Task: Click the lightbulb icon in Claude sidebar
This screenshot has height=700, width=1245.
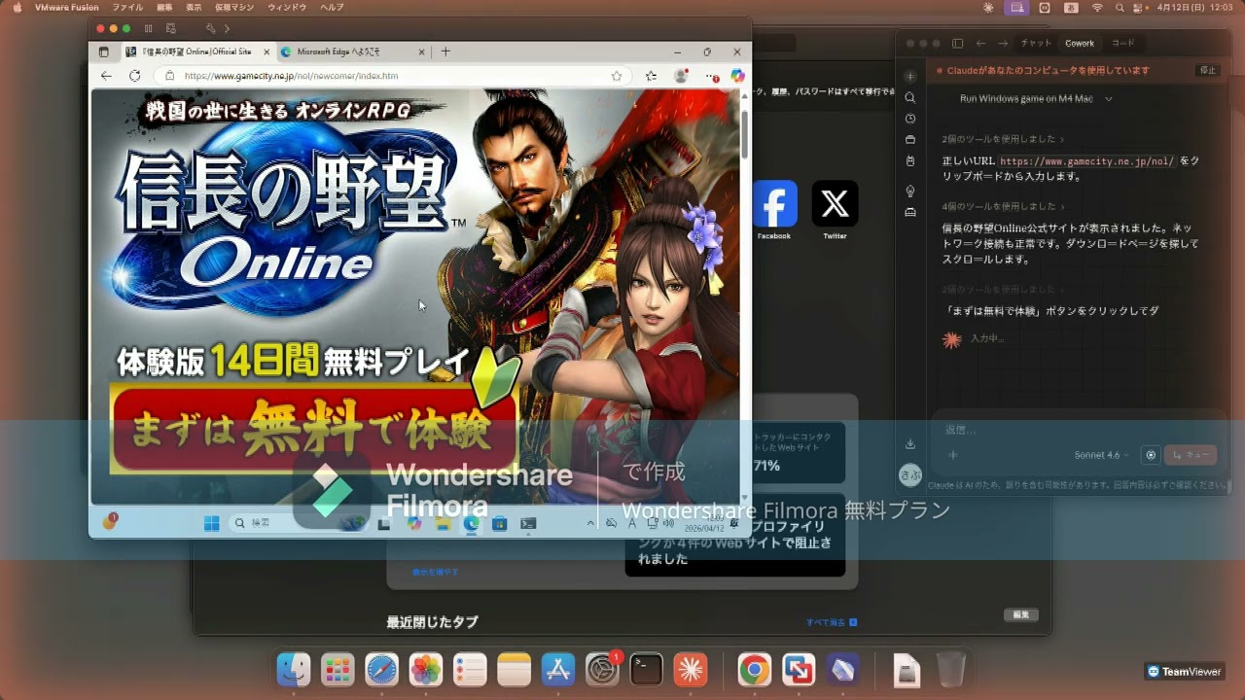Action: click(x=909, y=191)
